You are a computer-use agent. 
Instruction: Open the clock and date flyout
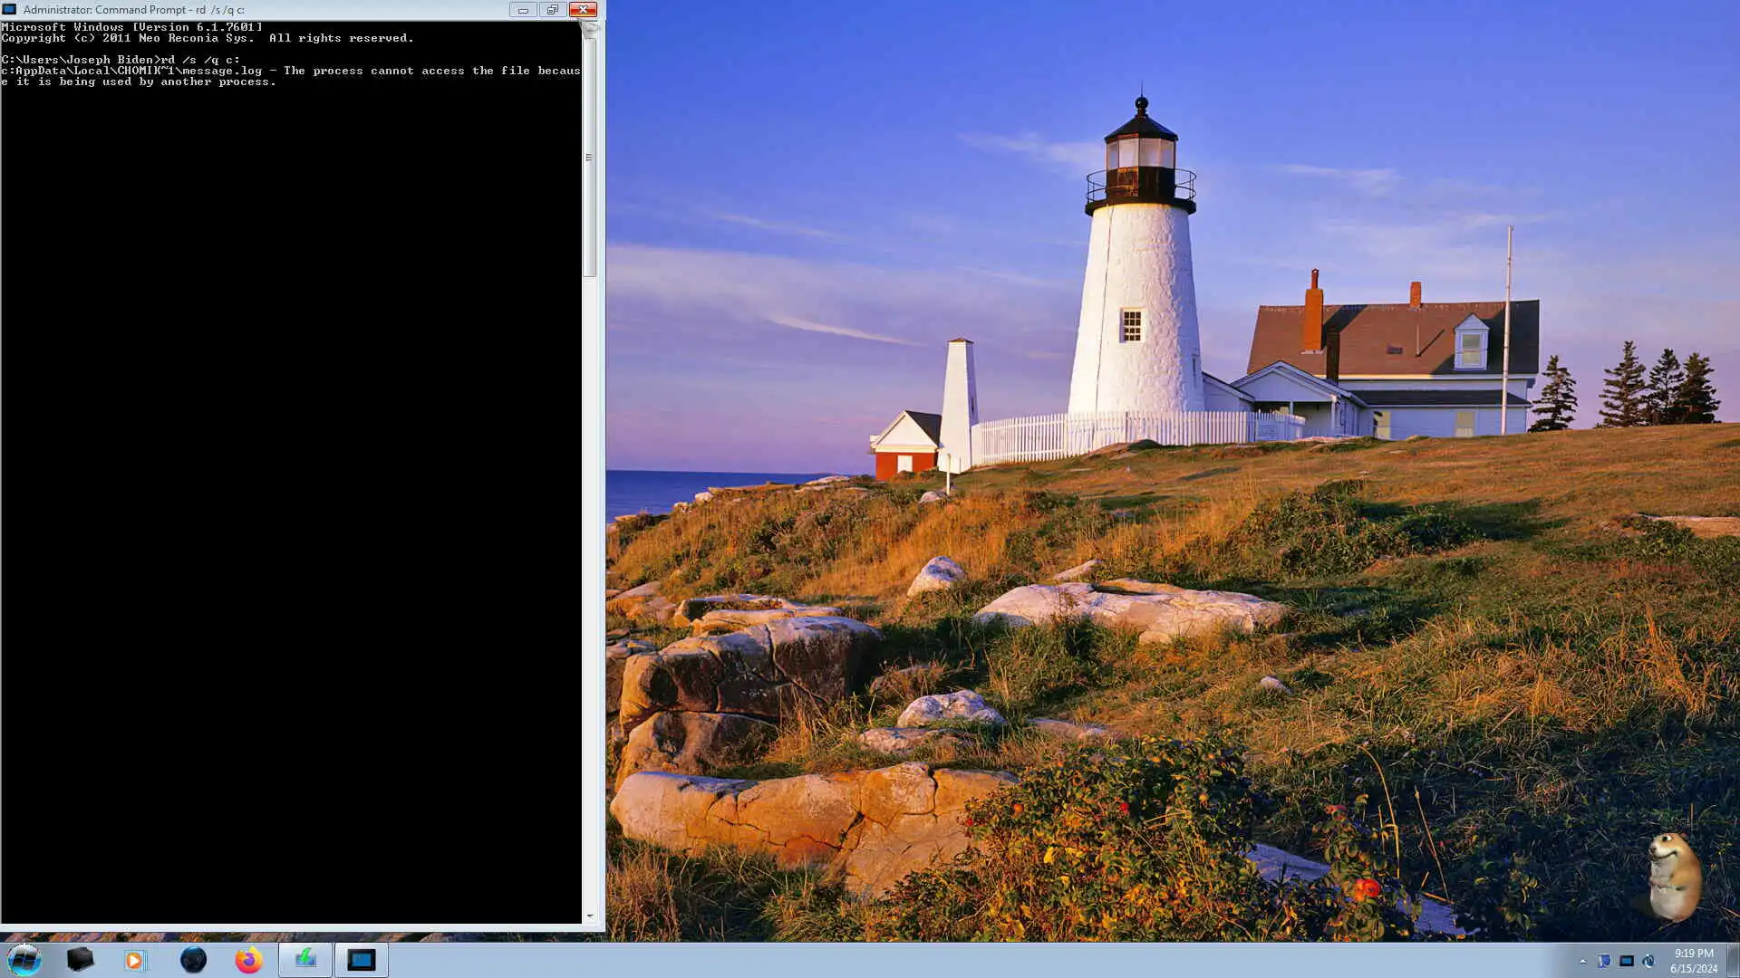(1693, 960)
